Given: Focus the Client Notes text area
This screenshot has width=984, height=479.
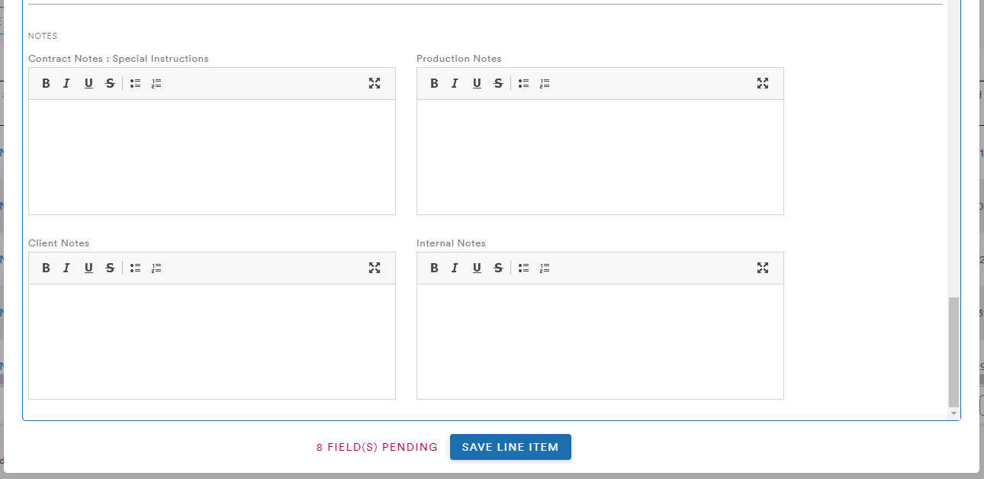Looking at the screenshot, I should [212, 342].
